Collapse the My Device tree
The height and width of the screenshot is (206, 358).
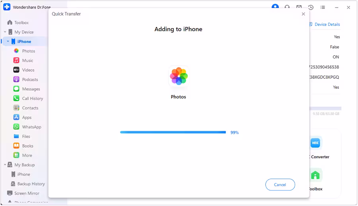[x=5, y=32]
